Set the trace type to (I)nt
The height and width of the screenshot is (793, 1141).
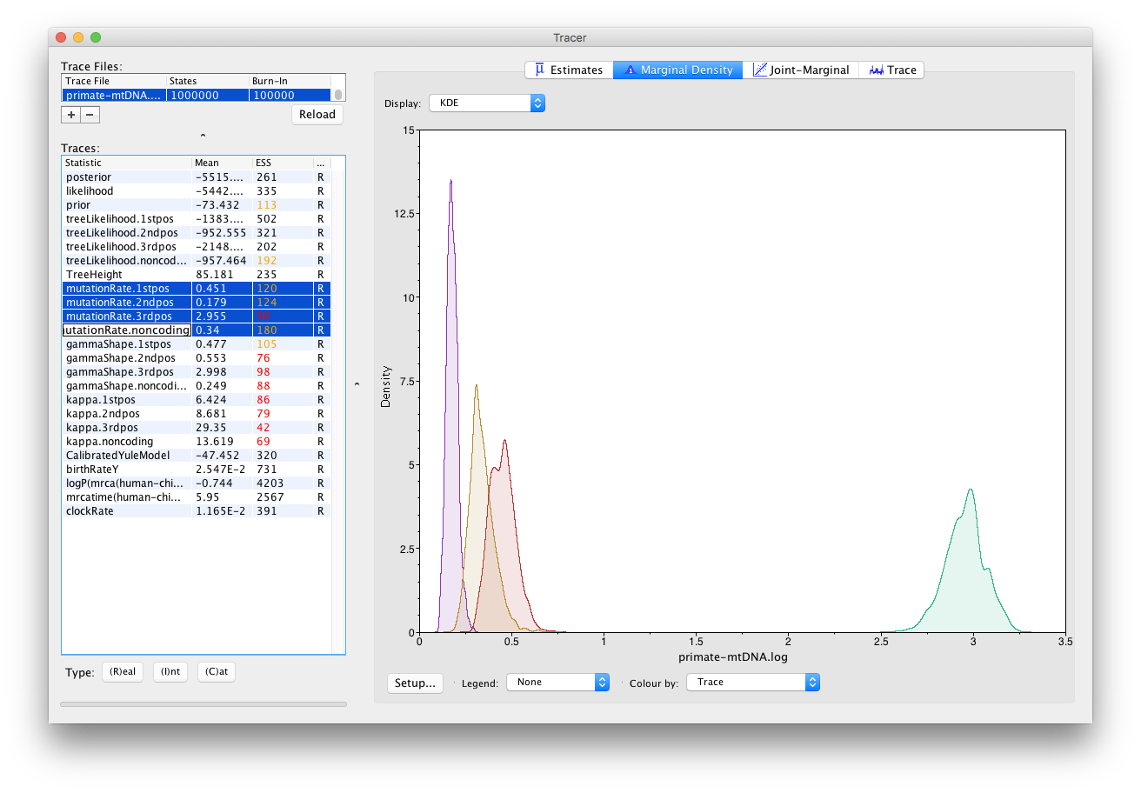(170, 672)
